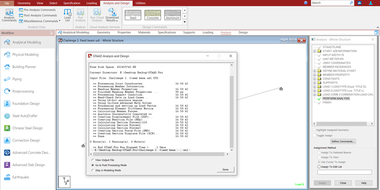Open the View ribbon tab
Viewport: 380px width, 190px height.
coord(40,3)
